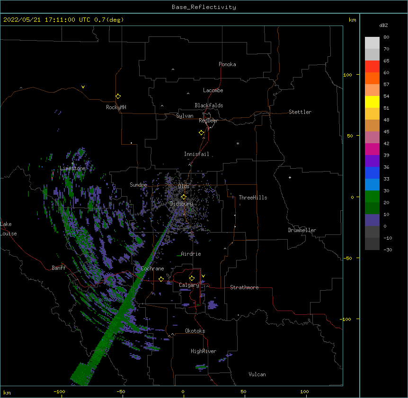The height and width of the screenshot is (398, 408).
Task: Click the 2022/05/21 17:11:00 UTC timestamp
Action: [47, 20]
